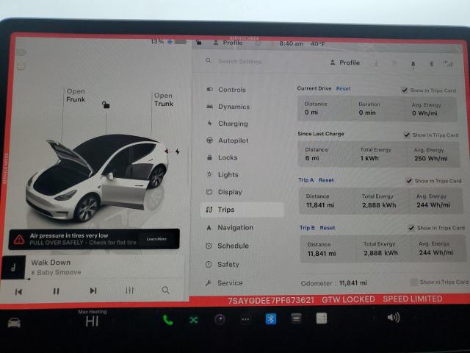This screenshot has height=353, width=470.
Task: Select the Display menu item
Action: 230,192
